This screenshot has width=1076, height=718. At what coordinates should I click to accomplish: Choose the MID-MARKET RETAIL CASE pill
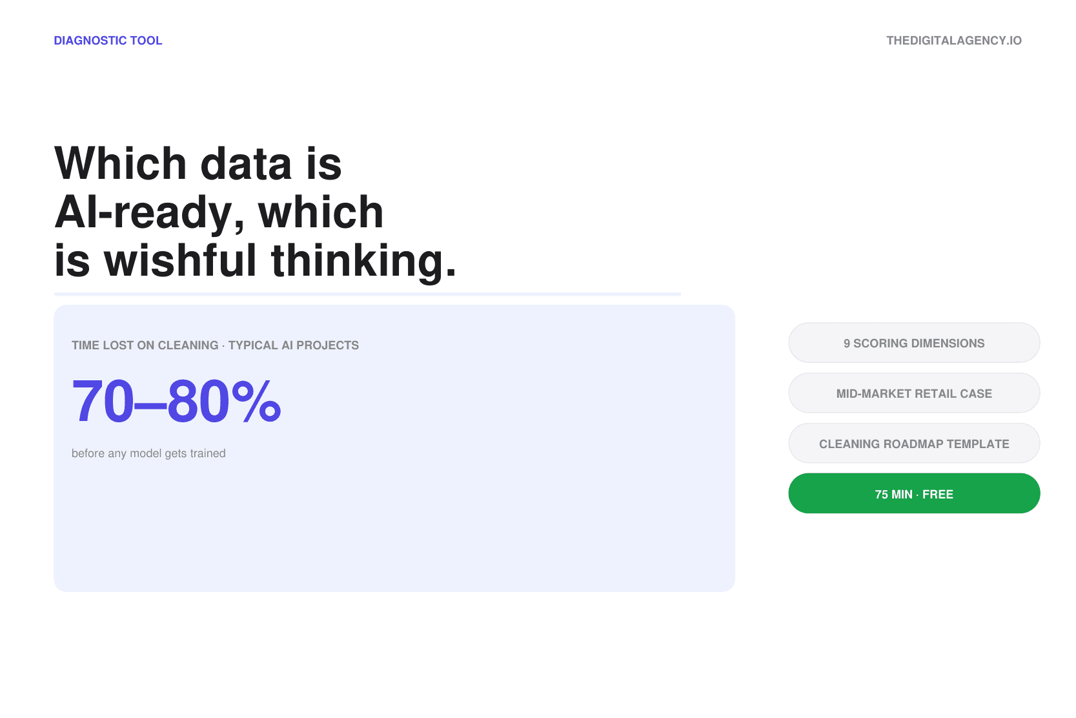[x=914, y=393]
